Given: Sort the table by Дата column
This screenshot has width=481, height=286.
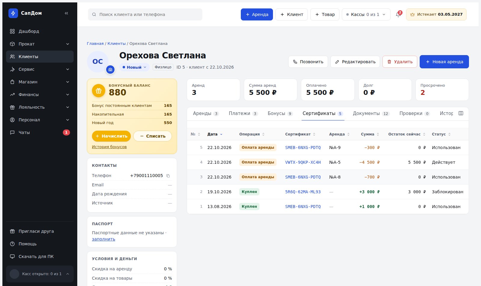Looking at the screenshot, I should 215,134.
